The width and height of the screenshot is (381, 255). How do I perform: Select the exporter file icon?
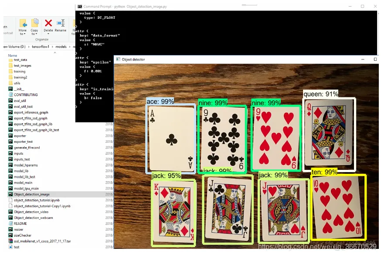coord(10,136)
